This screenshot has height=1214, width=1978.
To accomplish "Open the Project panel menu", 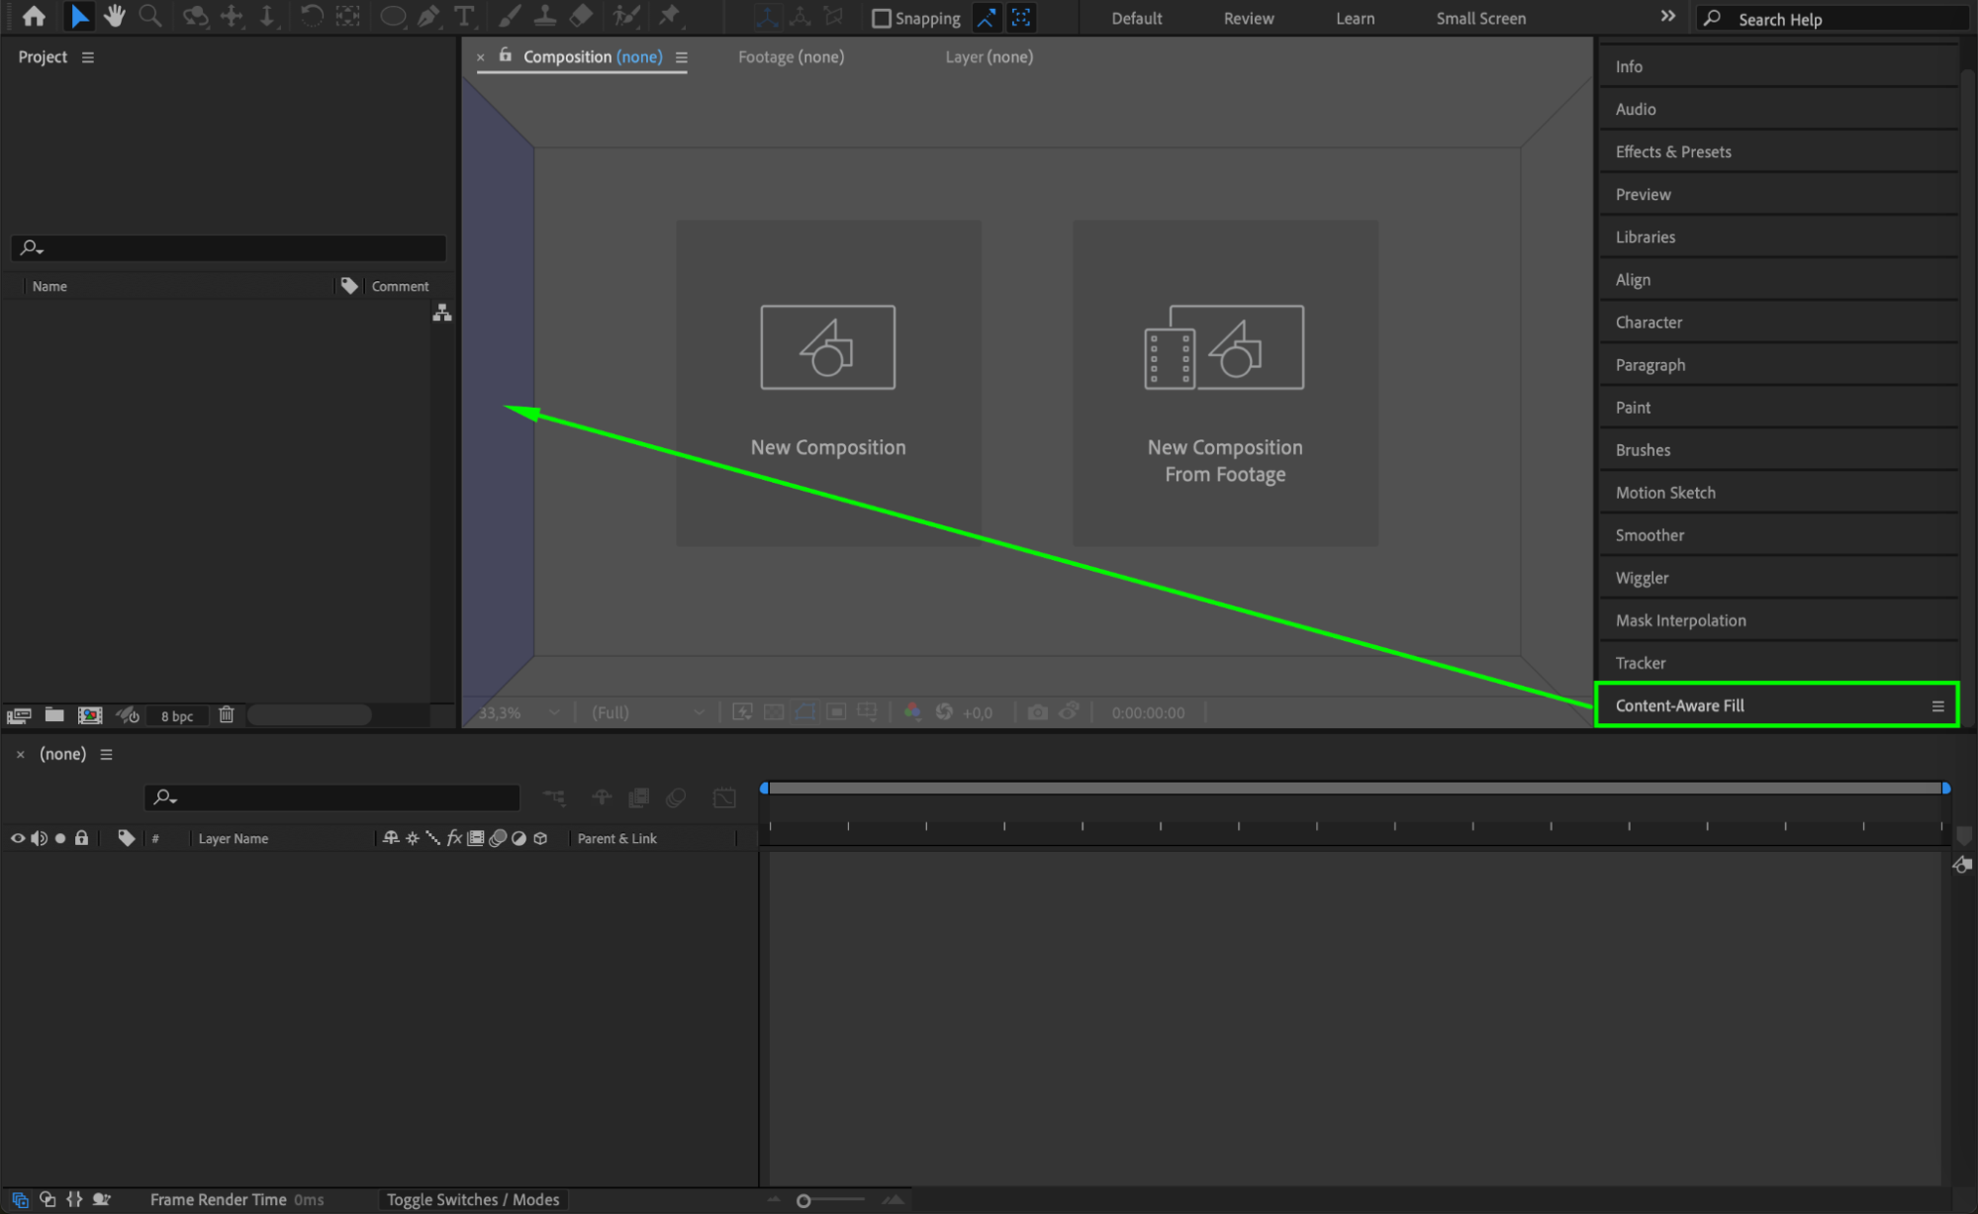I will click(x=88, y=57).
